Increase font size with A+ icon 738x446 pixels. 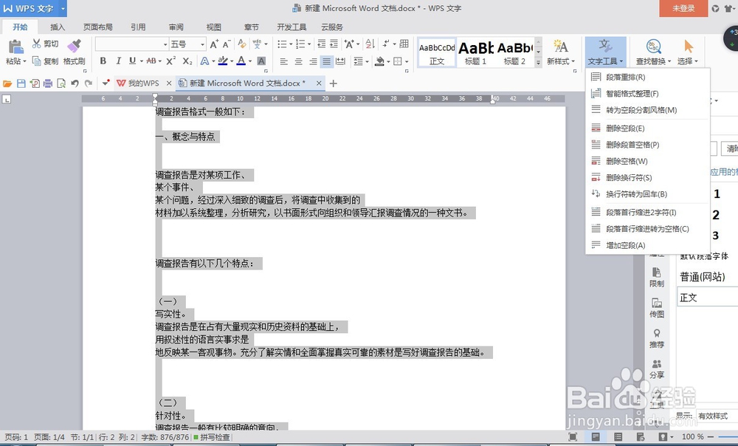coord(214,44)
